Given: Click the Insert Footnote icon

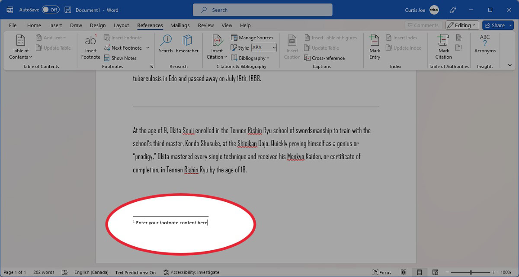Looking at the screenshot, I should (x=90, y=41).
